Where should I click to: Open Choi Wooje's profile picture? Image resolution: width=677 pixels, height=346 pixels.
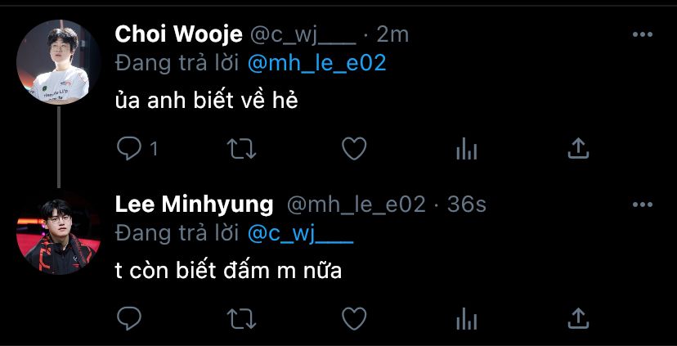[x=59, y=62]
